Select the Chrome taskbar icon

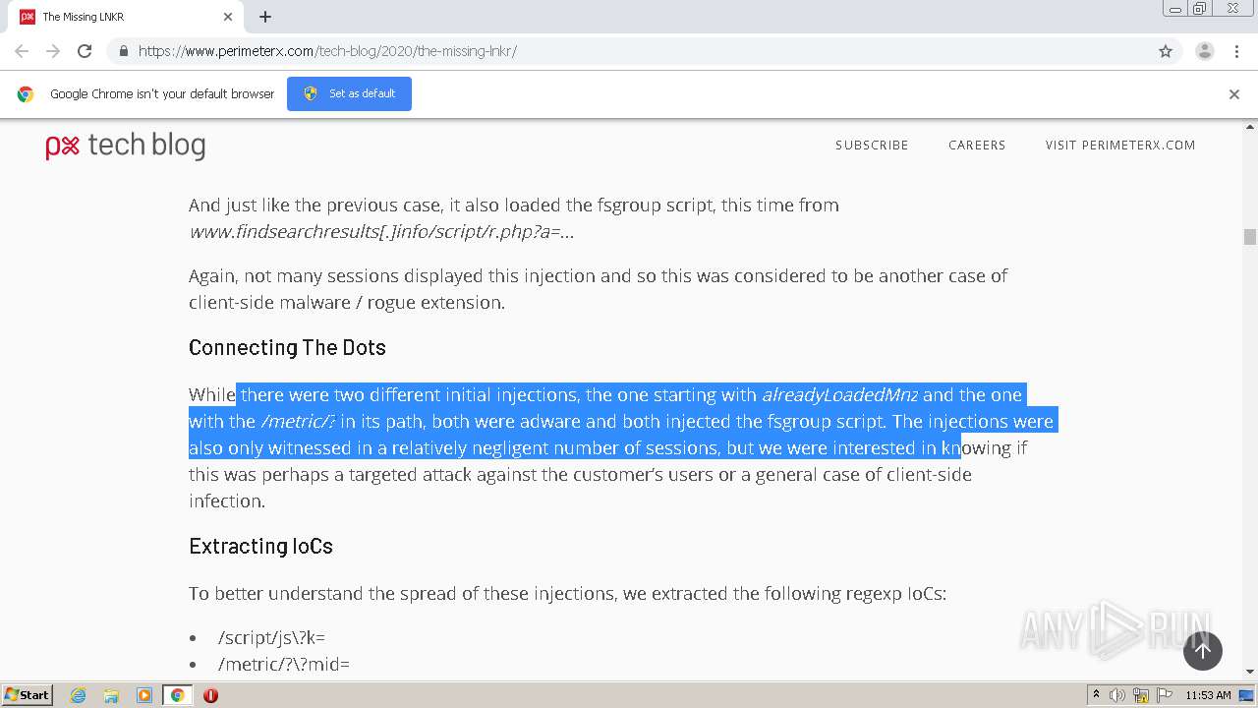click(177, 695)
